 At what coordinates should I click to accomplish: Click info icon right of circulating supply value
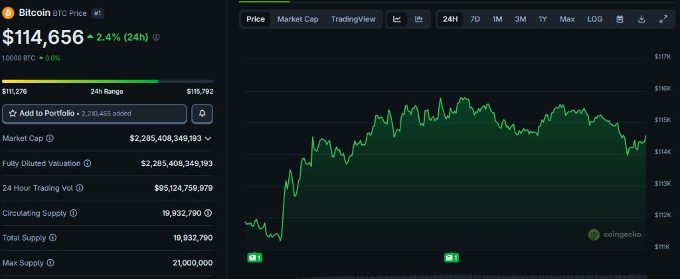pyautogui.click(x=209, y=213)
